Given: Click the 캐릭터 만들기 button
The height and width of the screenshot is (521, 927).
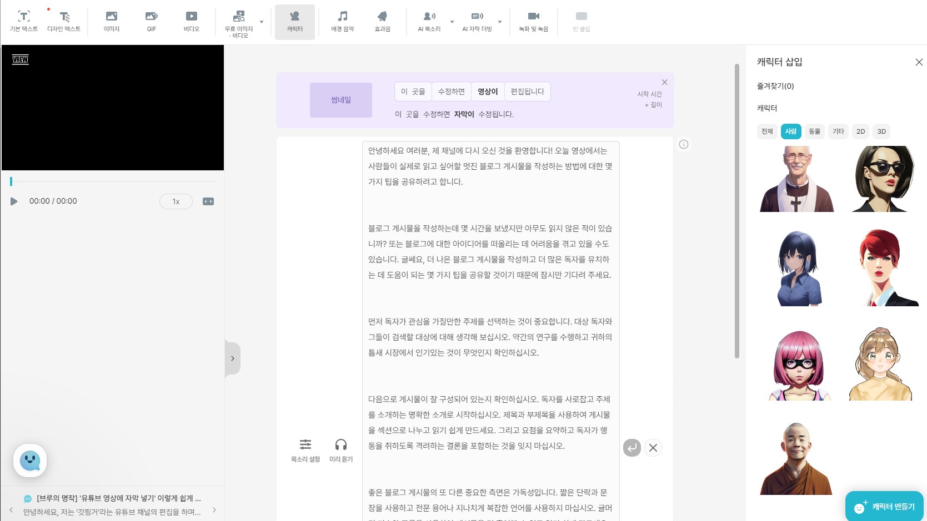Looking at the screenshot, I should 884,506.
